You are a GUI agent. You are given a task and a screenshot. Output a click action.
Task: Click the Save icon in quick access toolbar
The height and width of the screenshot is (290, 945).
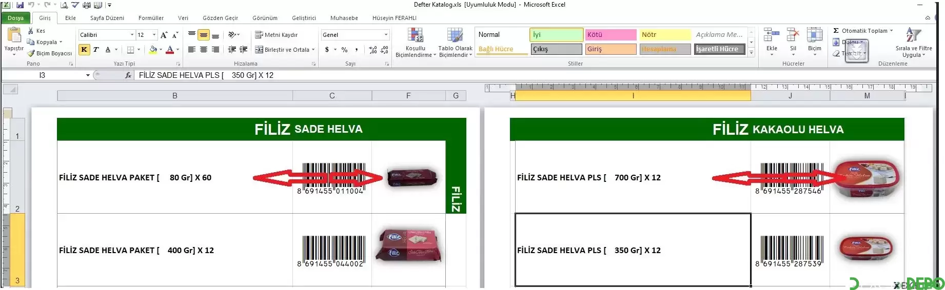coord(19,5)
